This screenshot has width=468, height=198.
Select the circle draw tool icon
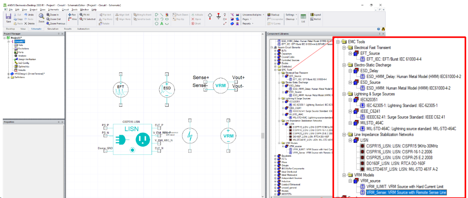point(156,23)
